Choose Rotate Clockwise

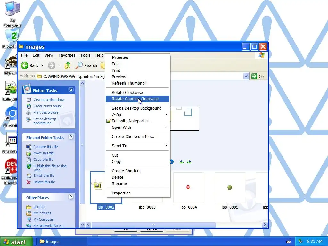point(137,93)
